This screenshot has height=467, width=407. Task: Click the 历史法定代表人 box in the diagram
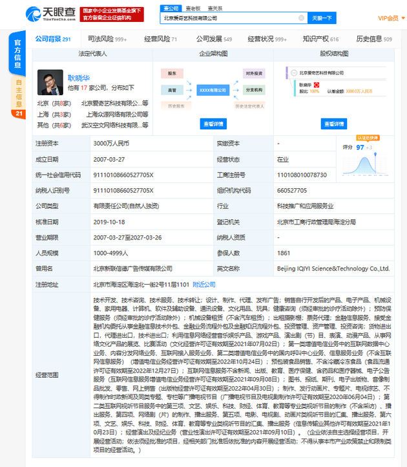[x=249, y=106]
